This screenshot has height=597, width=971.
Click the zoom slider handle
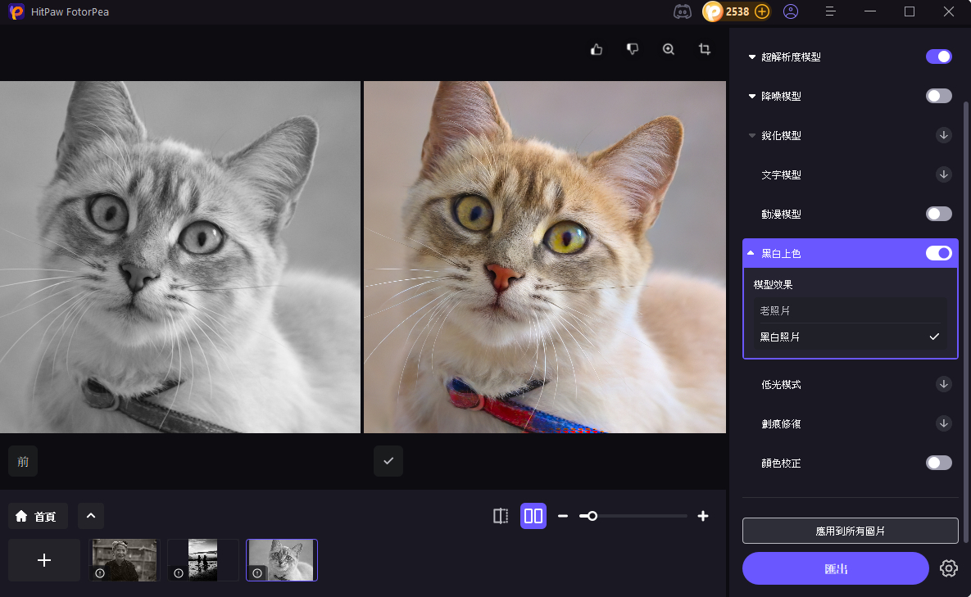click(x=592, y=516)
